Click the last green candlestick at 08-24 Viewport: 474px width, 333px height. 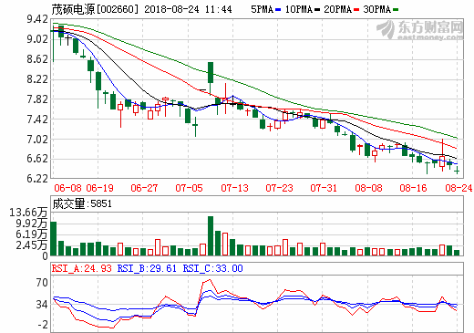(457, 171)
